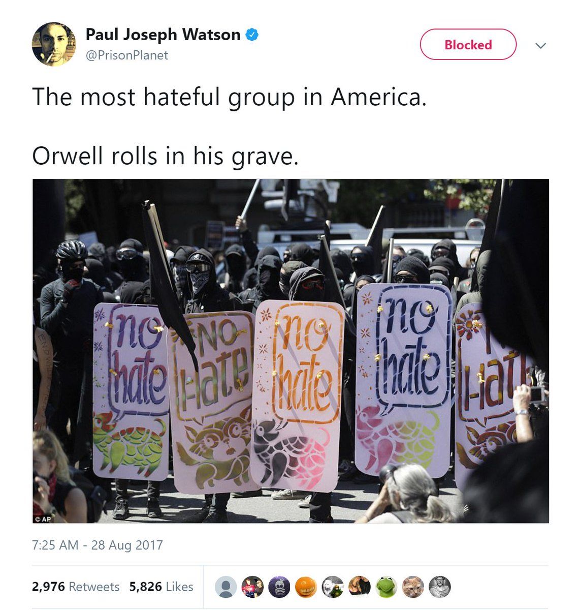Open the Iron Man costume liker avatar
The width and height of the screenshot is (579, 610).
(x=252, y=587)
